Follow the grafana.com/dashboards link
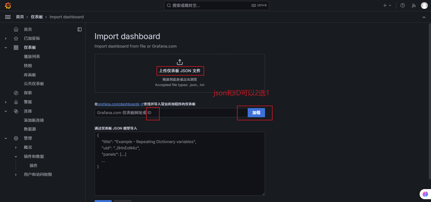The image size is (431, 202). pos(119,104)
